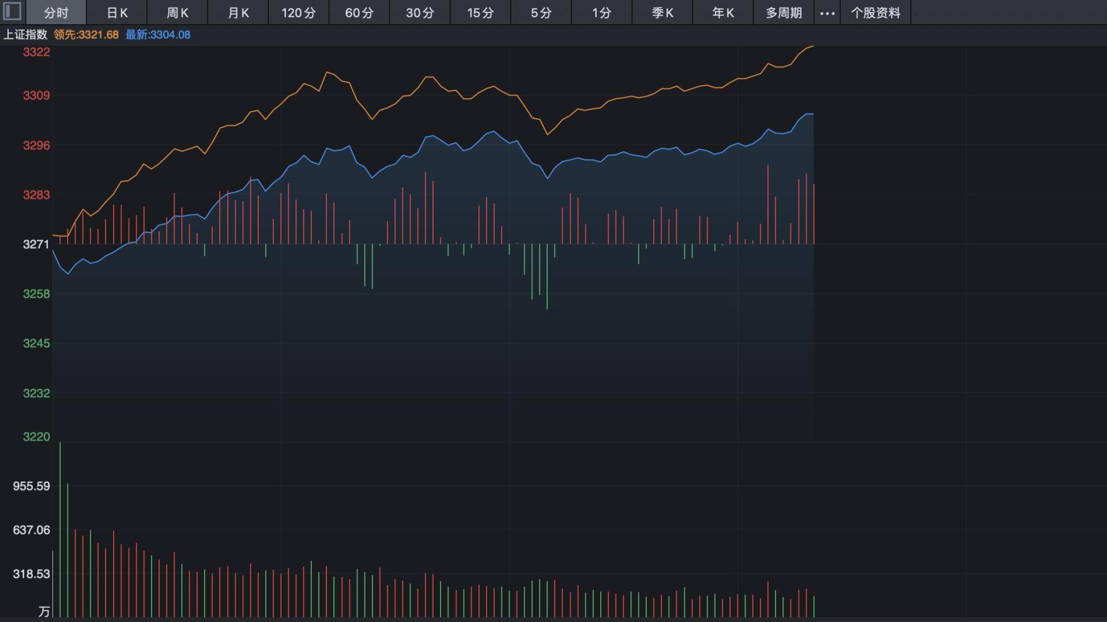Click the 领先:3321.68 value
Viewport: 1107px width, 622px height.
coord(86,35)
